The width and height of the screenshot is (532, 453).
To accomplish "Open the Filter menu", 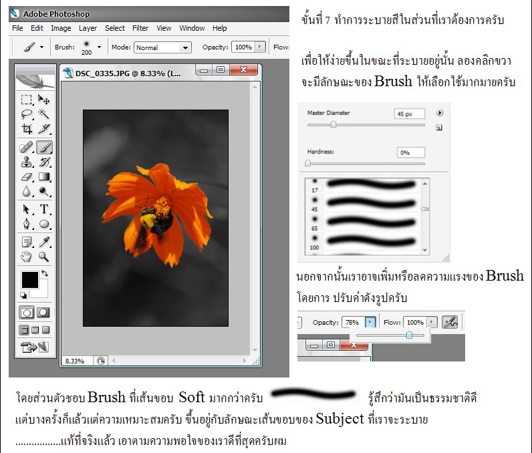I will tap(140, 28).
